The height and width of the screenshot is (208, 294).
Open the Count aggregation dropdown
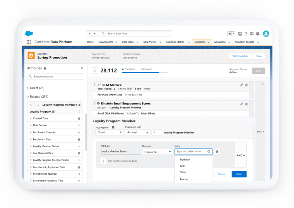click(109, 132)
